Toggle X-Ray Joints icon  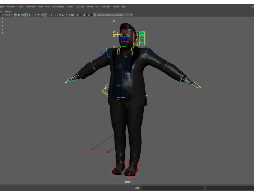pyautogui.click(x=67, y=15)
